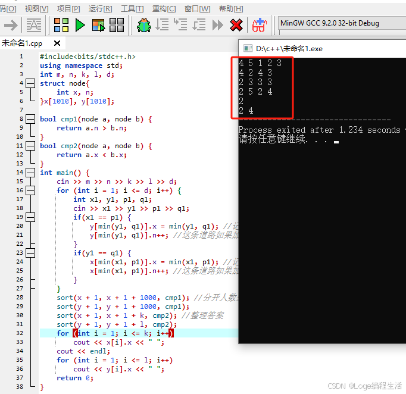Collapse the cmp1 function fold at line 8
Viewport: 406px width, 394px height.
30,119
